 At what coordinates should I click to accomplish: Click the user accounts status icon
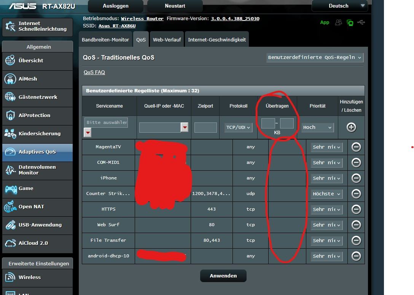coord(338,23)
